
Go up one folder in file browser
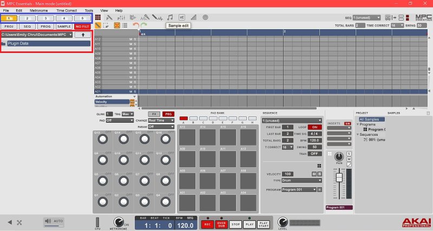tap(83, 35)
